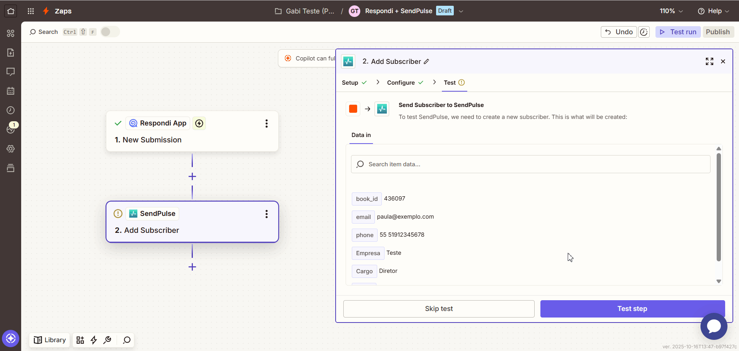This screenshot has width=739, height=351.
Task: Open the purple AI assistant icon at sidebar bottom
Action: pyautogui.click(x=11, y=339)
